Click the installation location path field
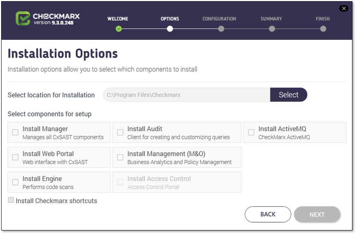356x234 pixels. click(186, 95)
